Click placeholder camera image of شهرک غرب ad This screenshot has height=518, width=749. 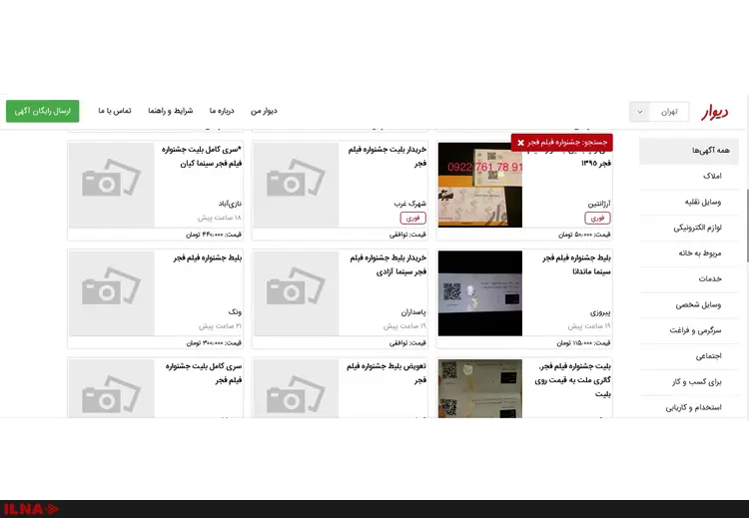[x=297, y=185]
